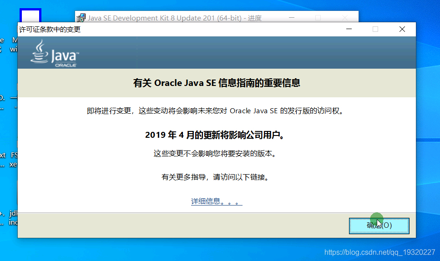Click the sentence starting with 即将进行变更

point(215,111)
